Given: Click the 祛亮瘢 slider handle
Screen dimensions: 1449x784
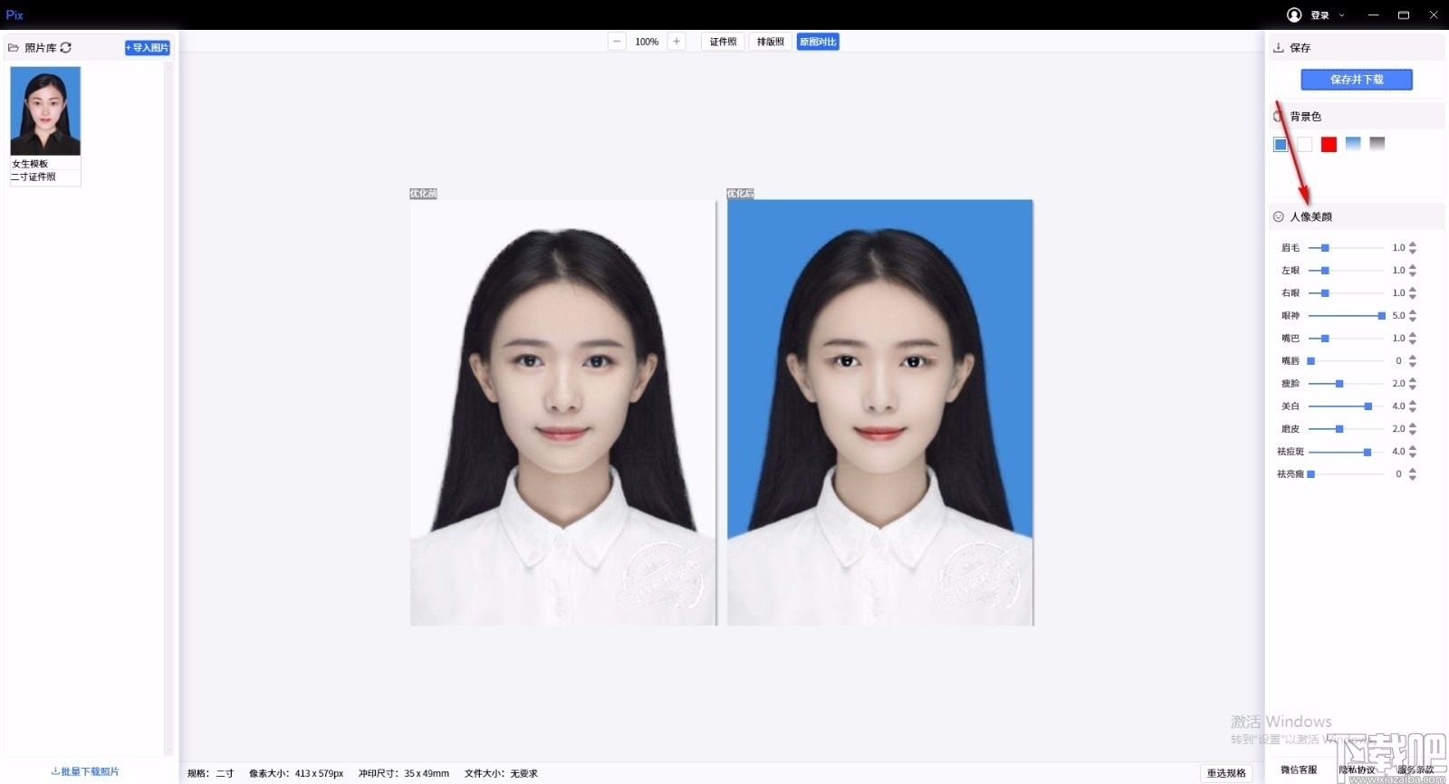Looking at the screenshot, I should [1310, 474].
